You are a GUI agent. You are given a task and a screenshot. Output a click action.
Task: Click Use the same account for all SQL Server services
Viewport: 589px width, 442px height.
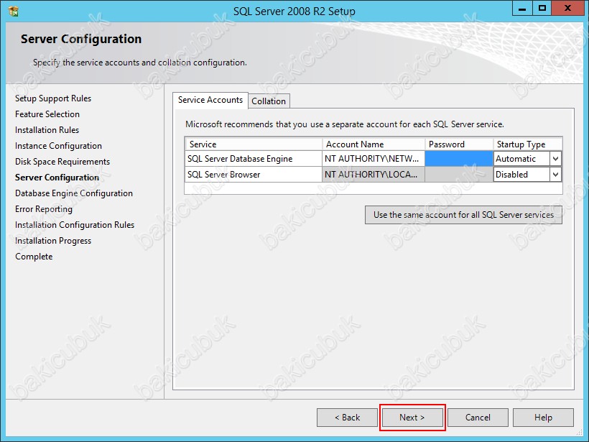pyautogui.click(x=463, y=215)
